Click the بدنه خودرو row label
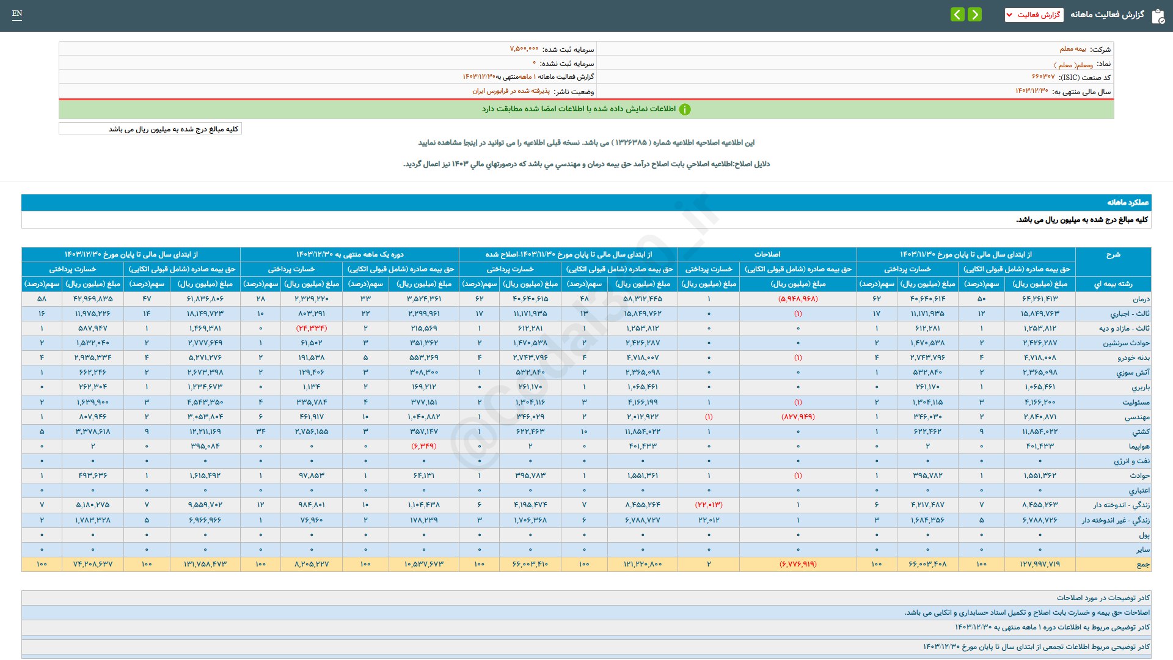The width and height of the screenshot is (1173, 660). pos(1133,358)
